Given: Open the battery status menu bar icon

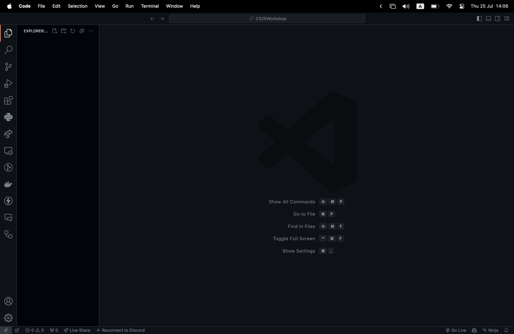Looking at the screenshot, I should pyautogui.click(x=435, y=6).
